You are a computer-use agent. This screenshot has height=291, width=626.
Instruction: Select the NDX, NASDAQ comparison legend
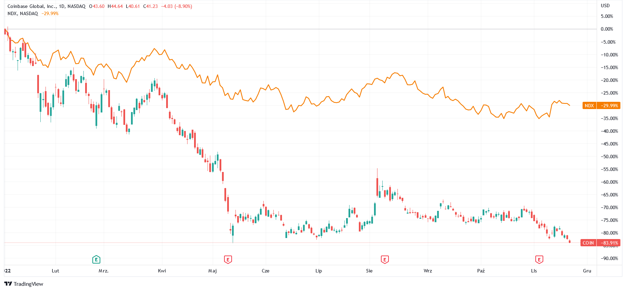pos(23,13)
